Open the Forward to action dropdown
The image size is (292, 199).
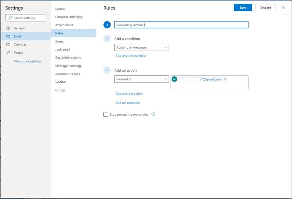pos(142,79)
